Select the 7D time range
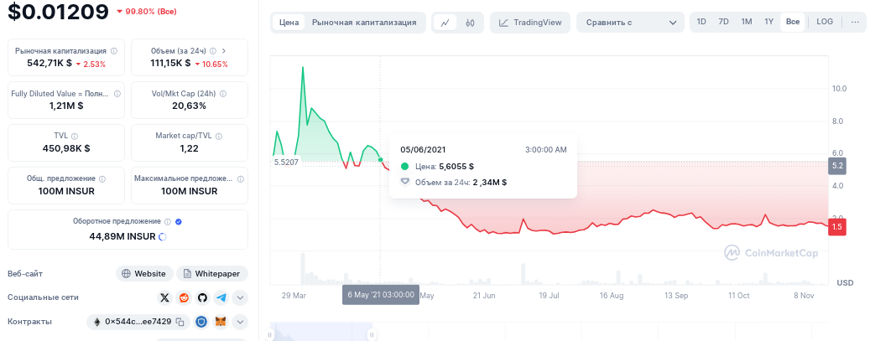This screenshot has width=875, height=341. [x=724, y=22]
